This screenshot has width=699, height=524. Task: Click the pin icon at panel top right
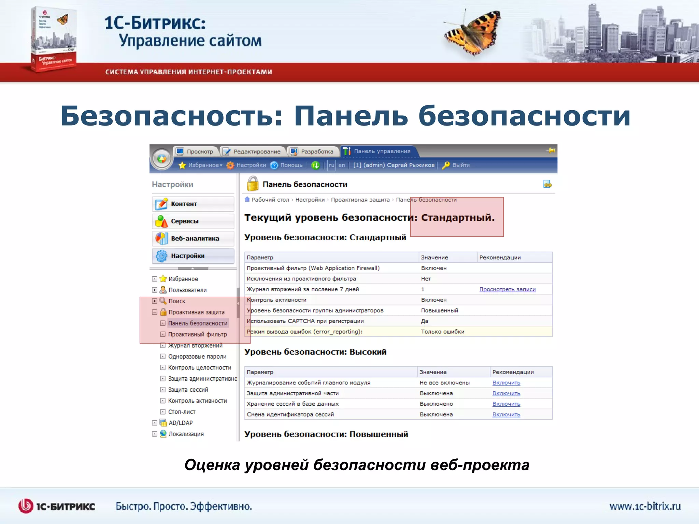551,150
